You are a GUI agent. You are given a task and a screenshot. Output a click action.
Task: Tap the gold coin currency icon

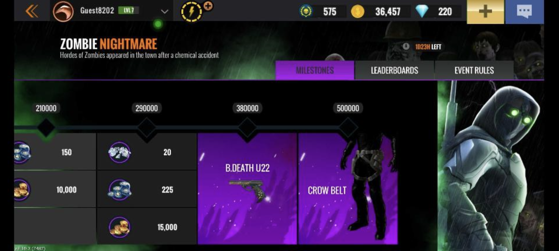click(357, 12)
